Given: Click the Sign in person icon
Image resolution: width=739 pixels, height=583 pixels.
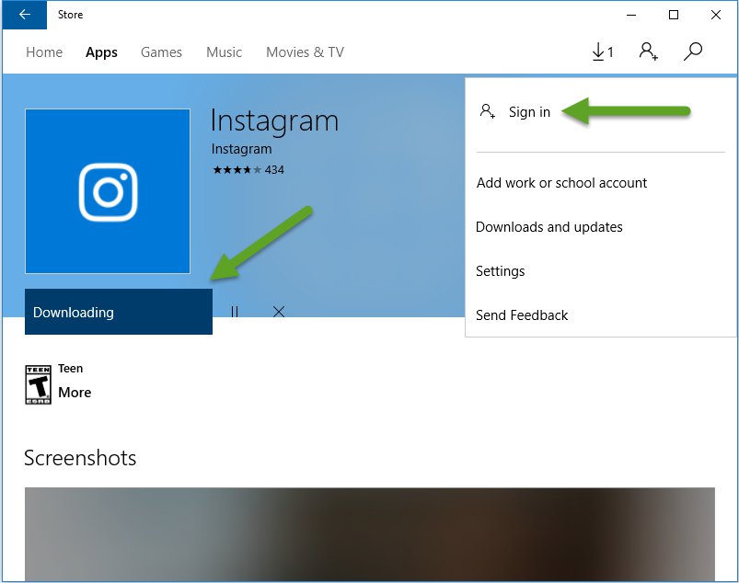Looking at the screenshot, I should point(488,111).
